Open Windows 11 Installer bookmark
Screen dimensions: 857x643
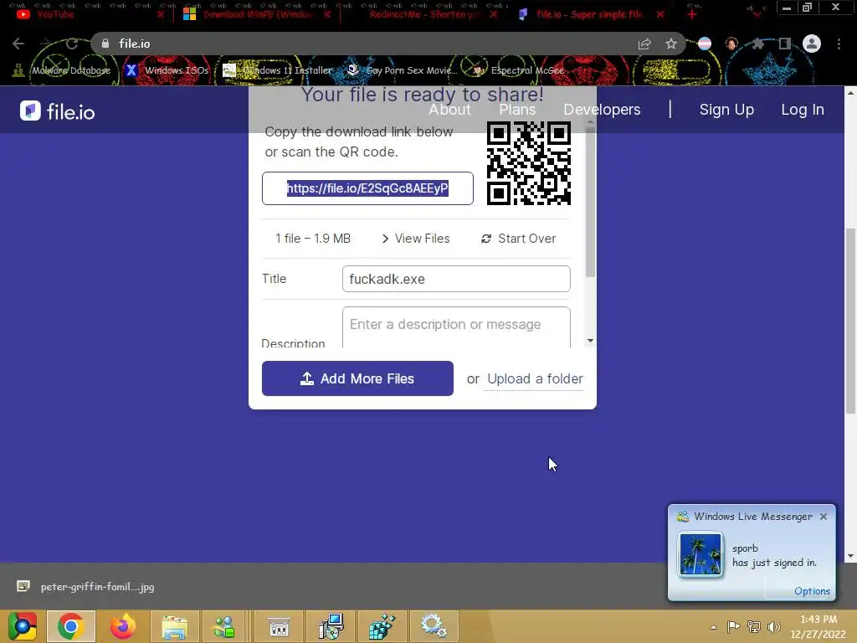[x=278, y=70]
